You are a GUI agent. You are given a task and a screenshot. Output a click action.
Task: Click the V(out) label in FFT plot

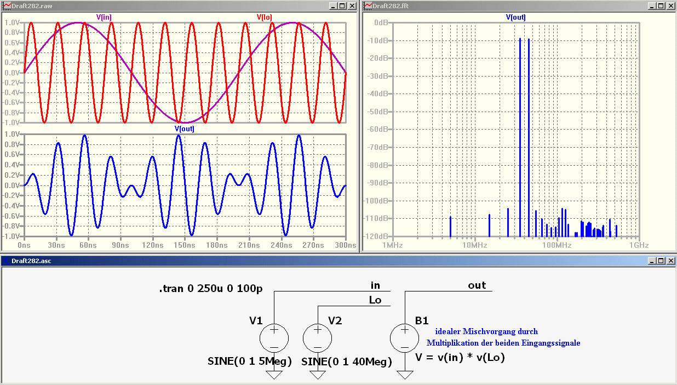point(516,17)
